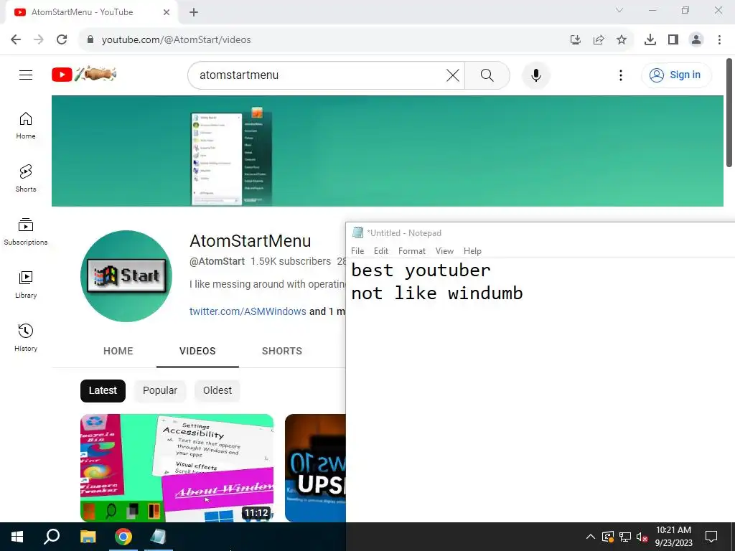Open Chrome three-dot menu
Viewport: 735px width, 551px height.
click(719, 39)
